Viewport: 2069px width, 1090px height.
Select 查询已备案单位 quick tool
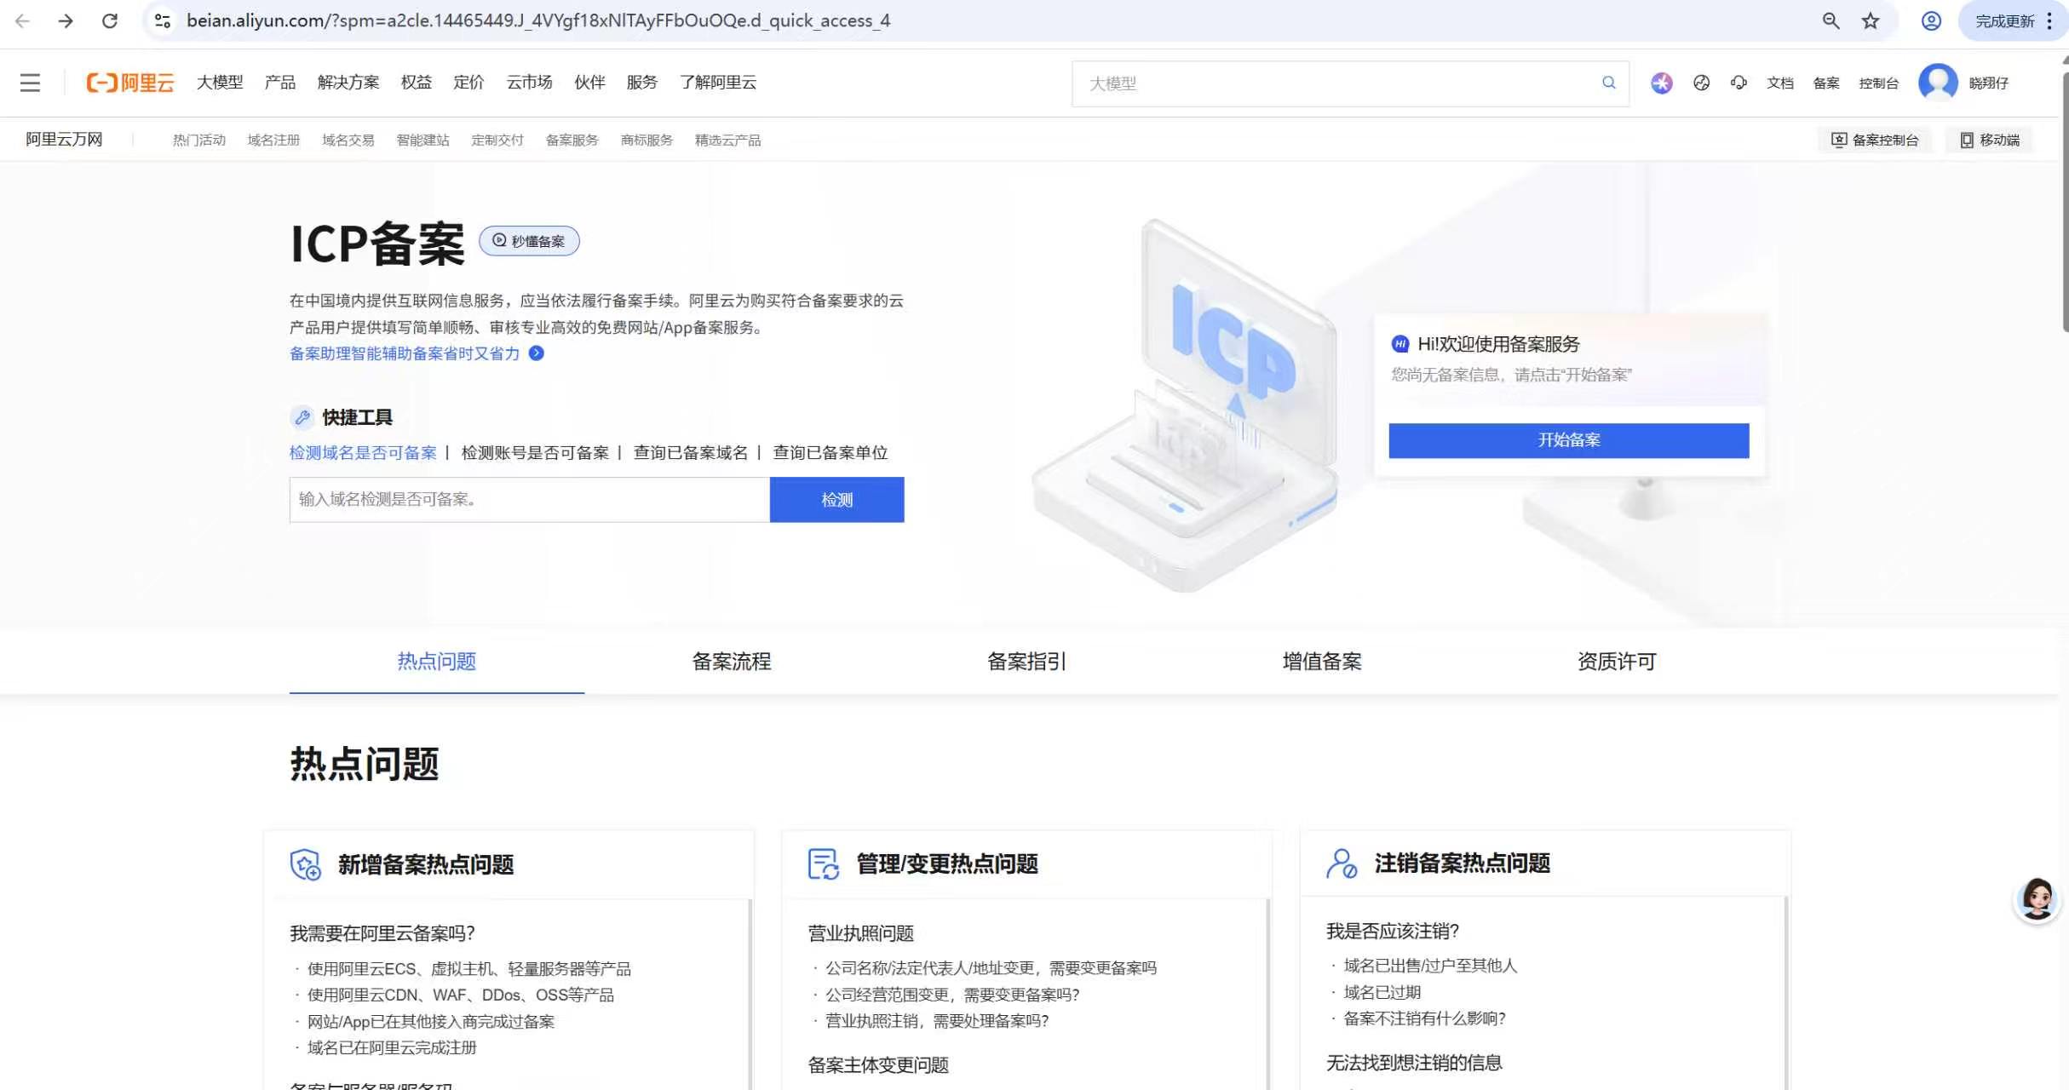[x=830, y=453]
